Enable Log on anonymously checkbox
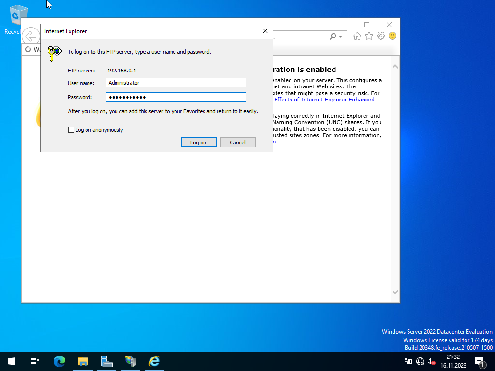This screenshot has height=371, width=495. (x=72, y=129)
